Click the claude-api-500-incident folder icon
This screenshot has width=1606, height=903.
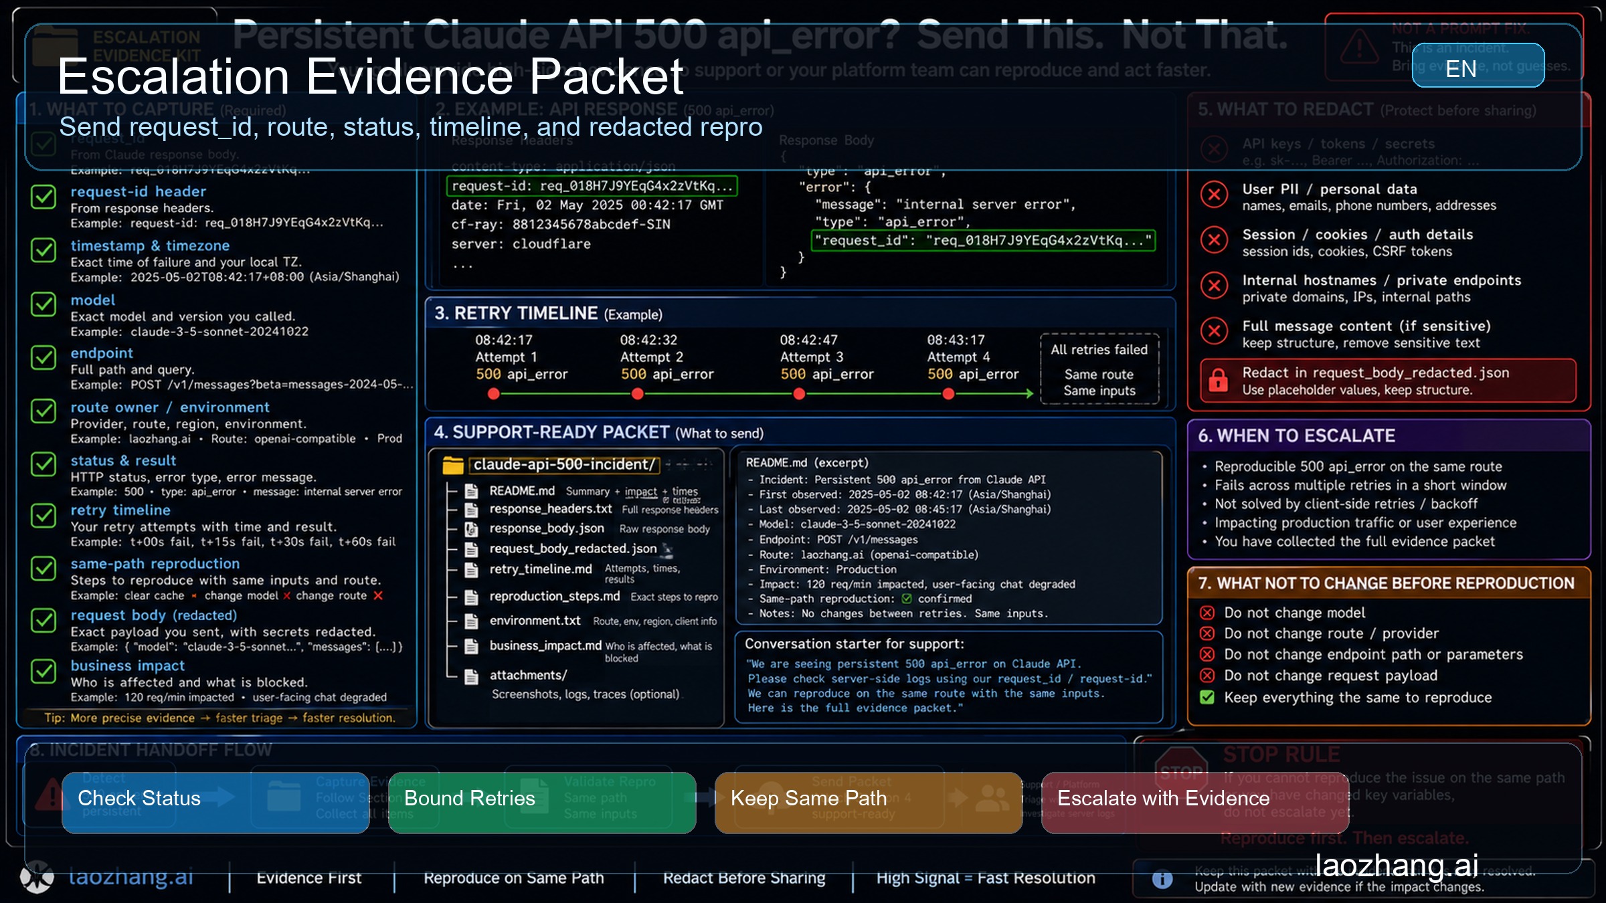coord(454,465)
